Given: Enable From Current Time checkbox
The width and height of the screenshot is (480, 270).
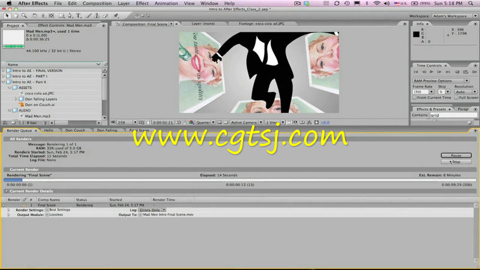Looking at the screenshot, I should click(415, 98).
